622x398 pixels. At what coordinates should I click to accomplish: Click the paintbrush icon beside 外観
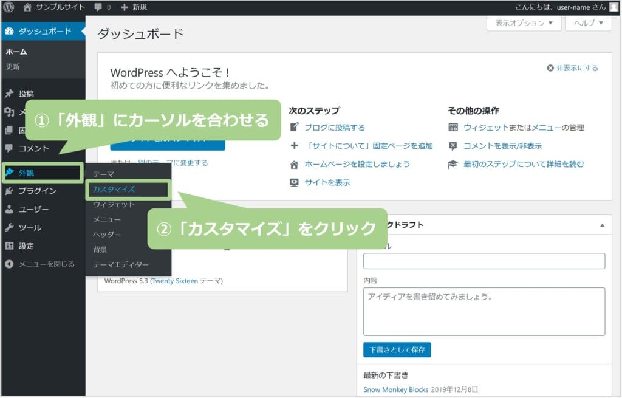[x=10, y=172]
